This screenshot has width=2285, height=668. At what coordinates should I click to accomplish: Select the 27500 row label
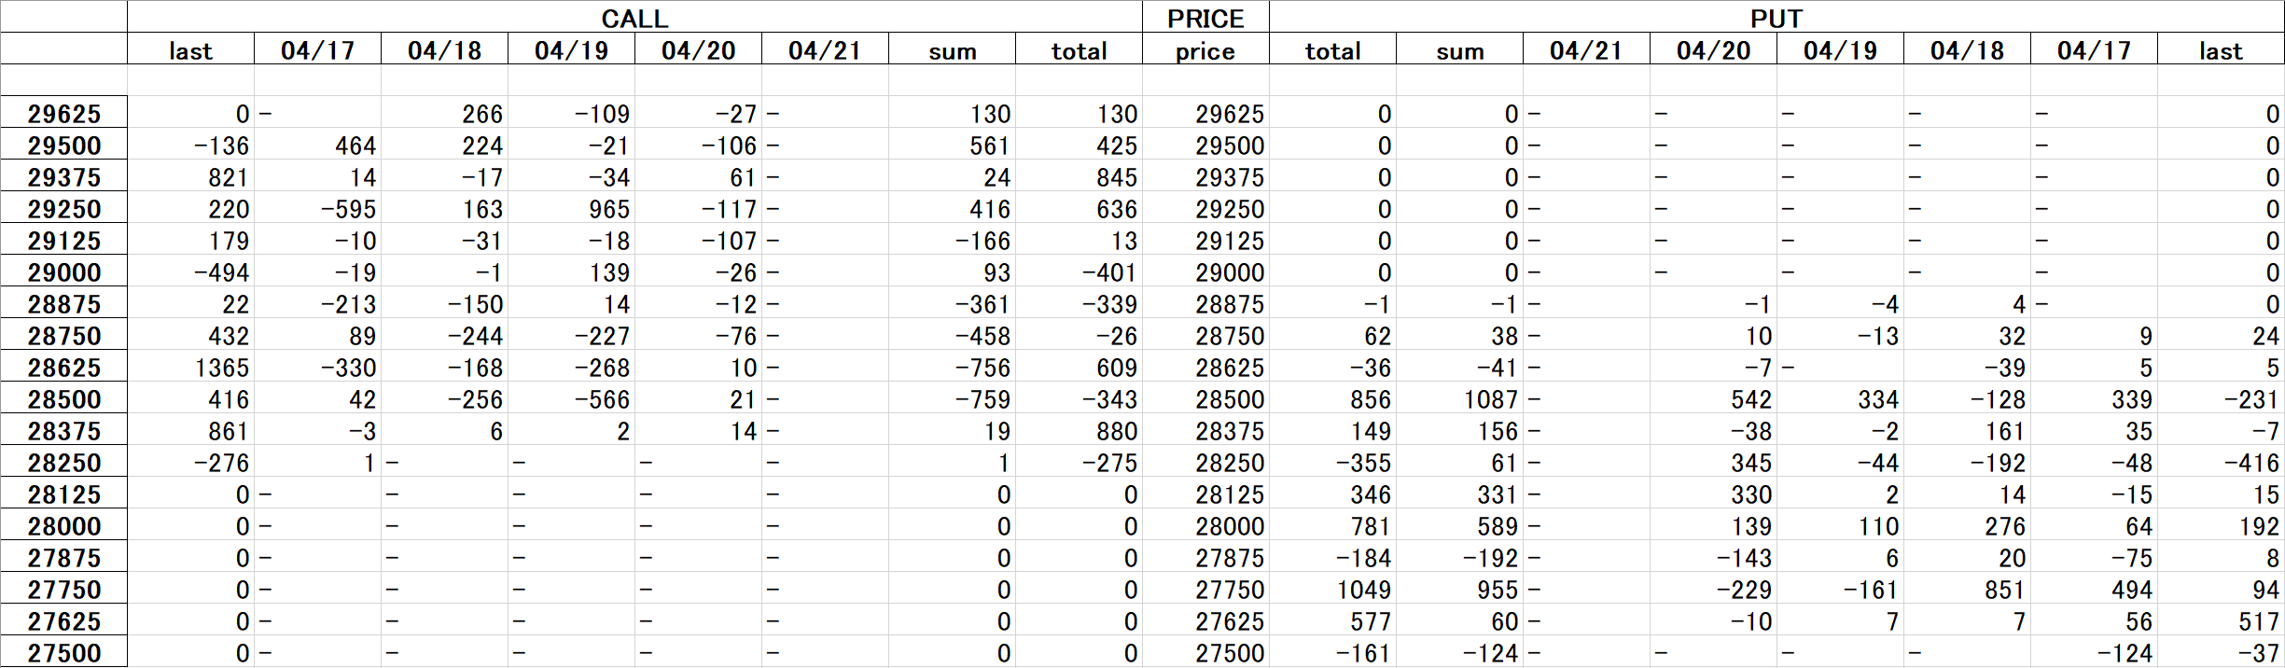(x=63, y=652)
